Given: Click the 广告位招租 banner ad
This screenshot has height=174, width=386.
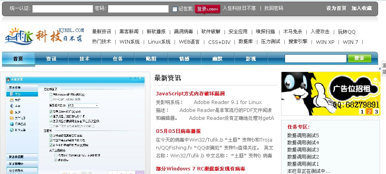Looking at the screenshot, I should coord(331,93).
